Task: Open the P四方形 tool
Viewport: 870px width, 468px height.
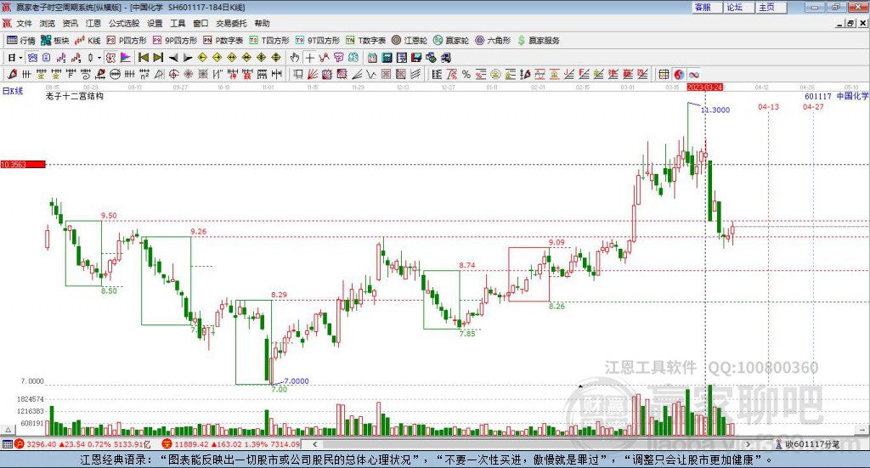Action: (x=127, y=41)
